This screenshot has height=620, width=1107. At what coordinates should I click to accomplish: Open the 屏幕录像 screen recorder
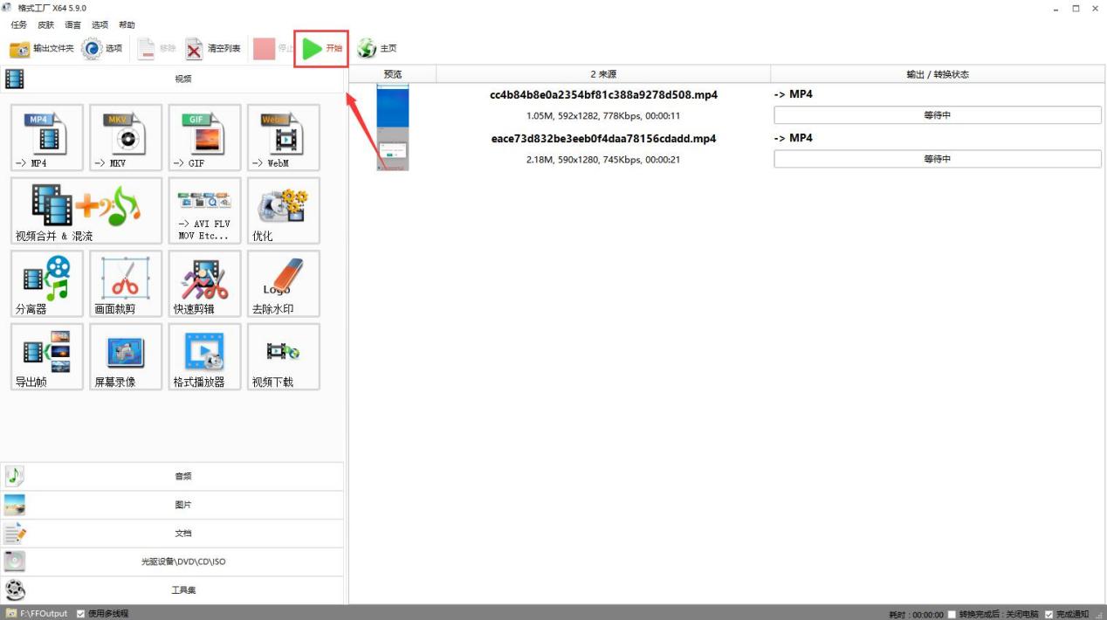(x=126, y=356)
